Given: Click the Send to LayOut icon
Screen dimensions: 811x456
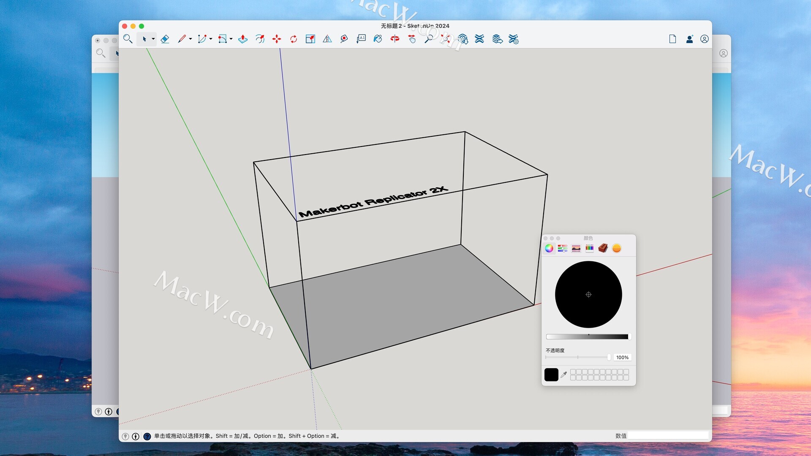Looking at the screenshot, I should pos(497,39).
